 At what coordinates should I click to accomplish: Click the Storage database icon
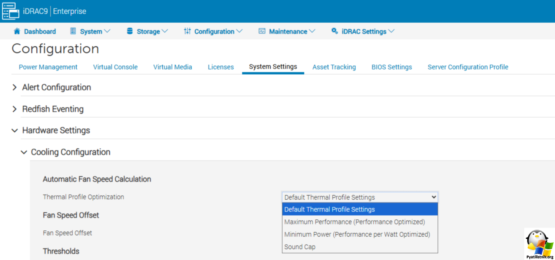pos(130,31)
